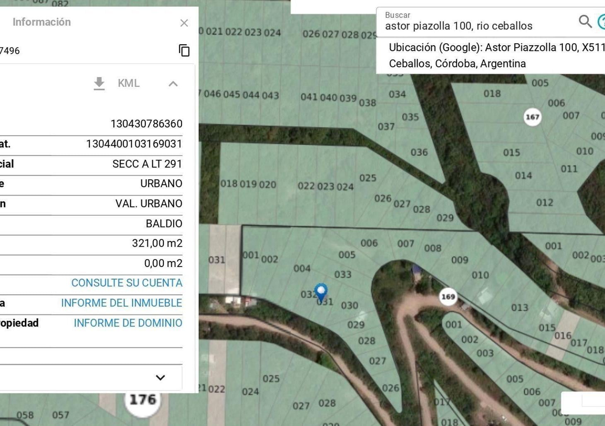The height and width of the screenshot is (426, 605).
Task: Click block marker 169 on the map
Action: pos(448,296)
